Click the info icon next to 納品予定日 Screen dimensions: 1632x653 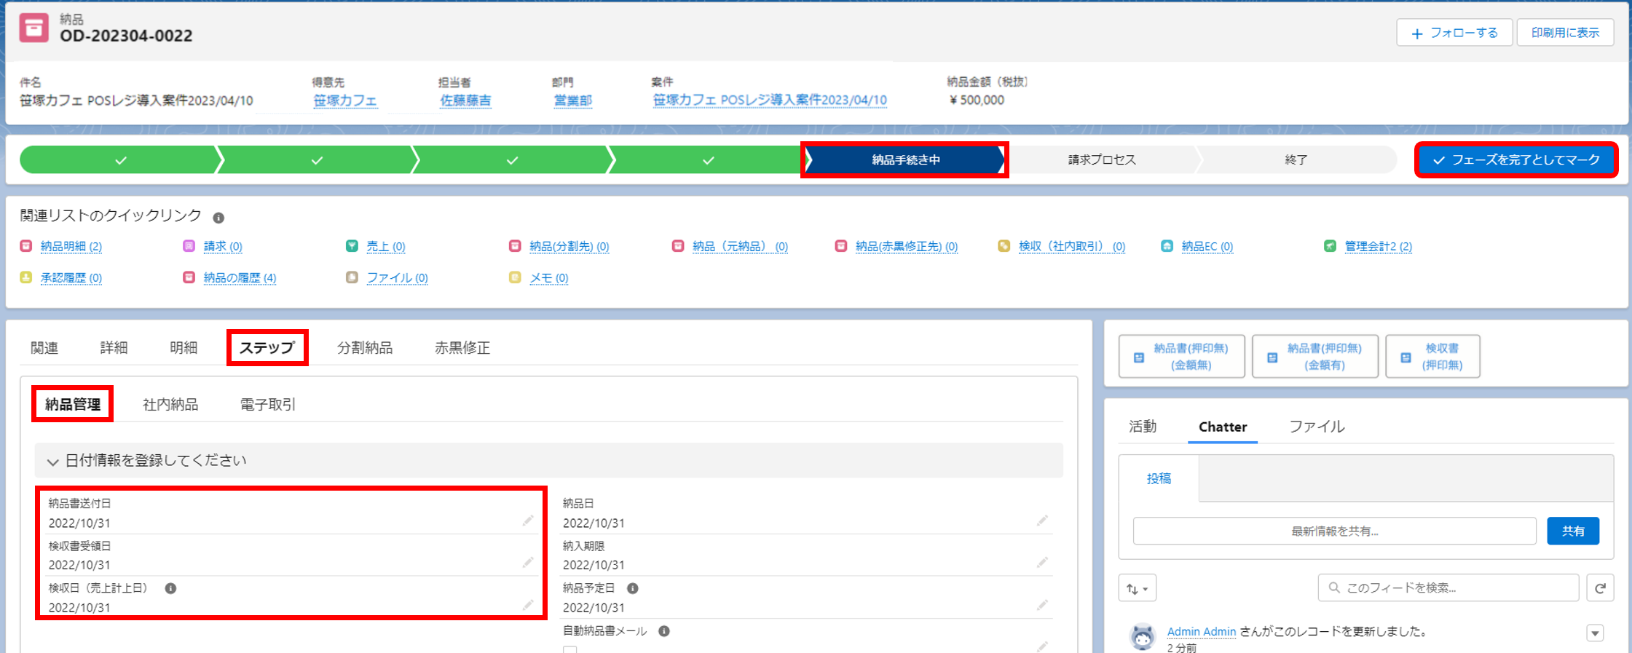[633, 588]
